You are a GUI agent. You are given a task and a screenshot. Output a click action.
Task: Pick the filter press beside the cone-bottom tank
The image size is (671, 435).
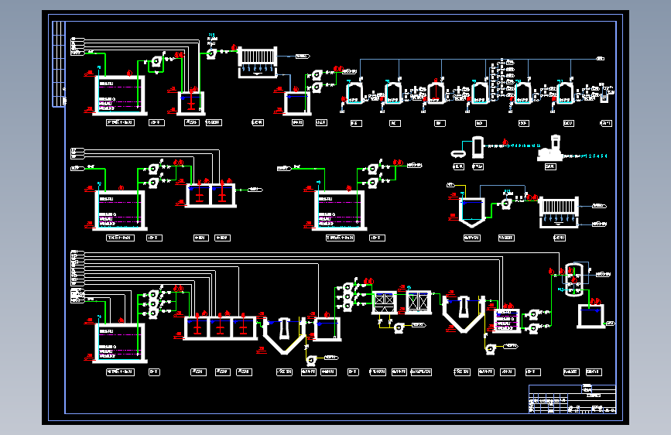click(559, 212)
